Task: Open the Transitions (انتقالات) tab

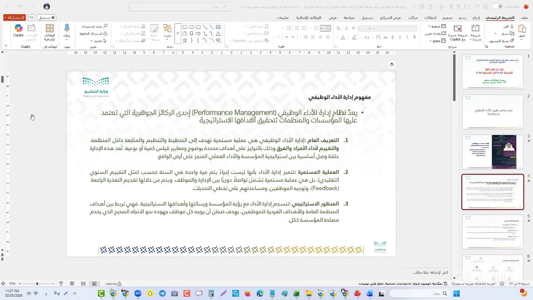Action: click(x=431, y=17)
